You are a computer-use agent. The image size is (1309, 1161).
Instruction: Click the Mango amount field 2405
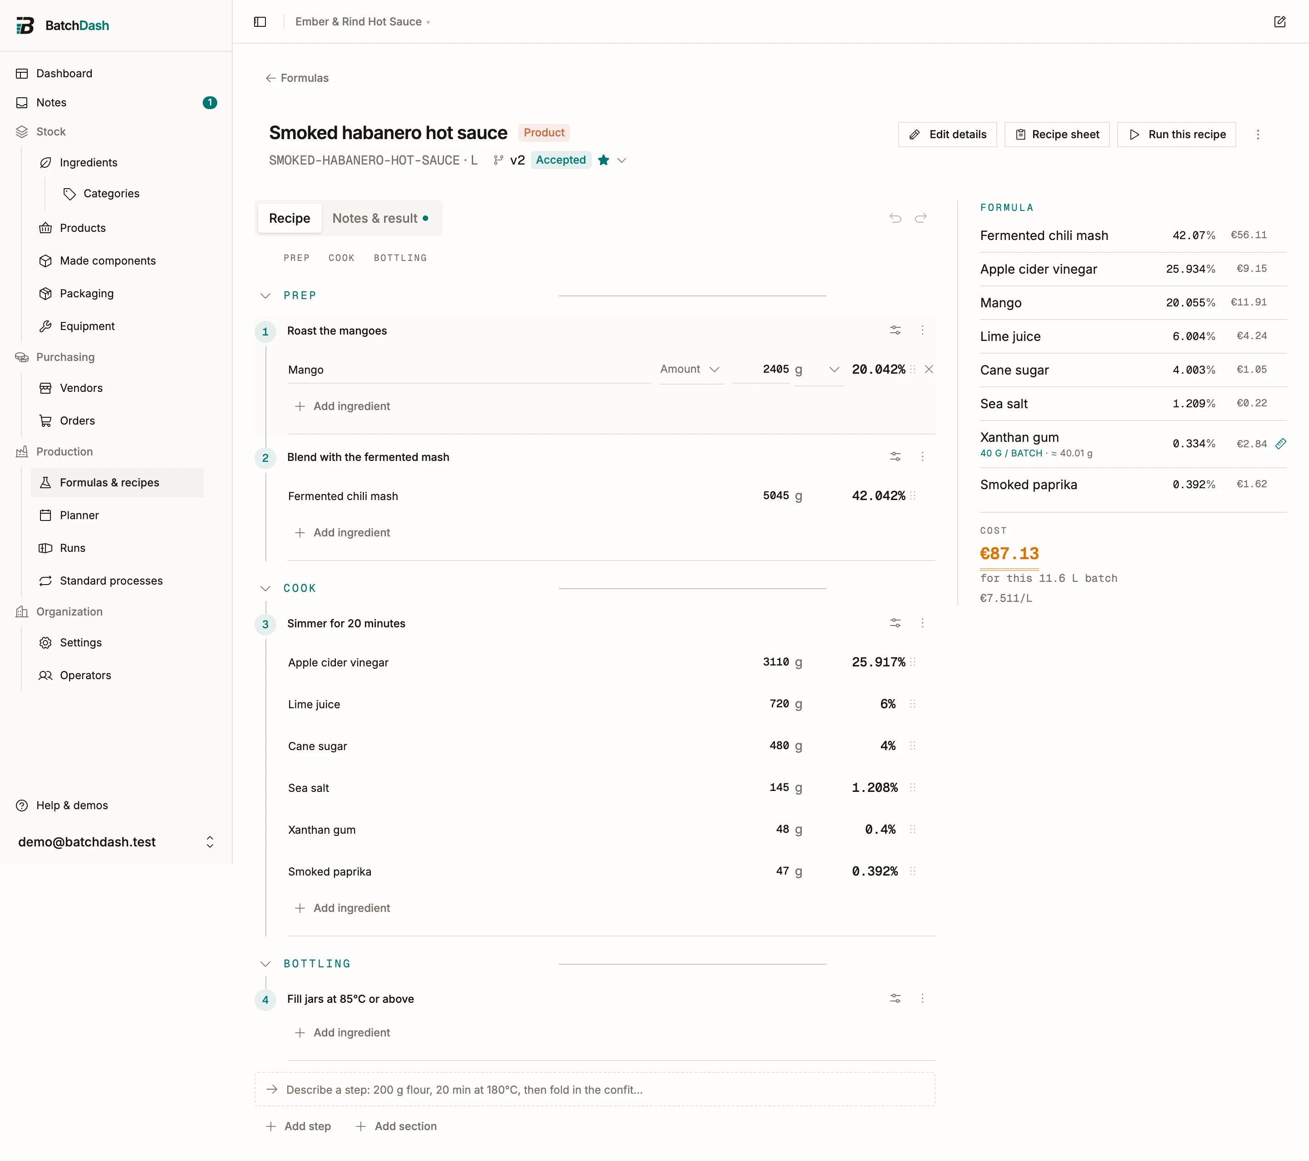click(x=761, y=370)
